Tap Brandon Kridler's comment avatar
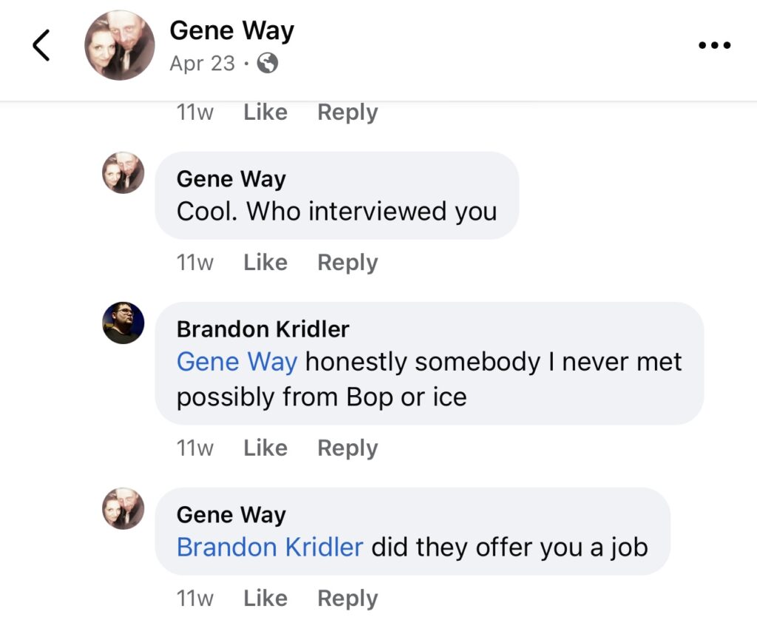 123,323
